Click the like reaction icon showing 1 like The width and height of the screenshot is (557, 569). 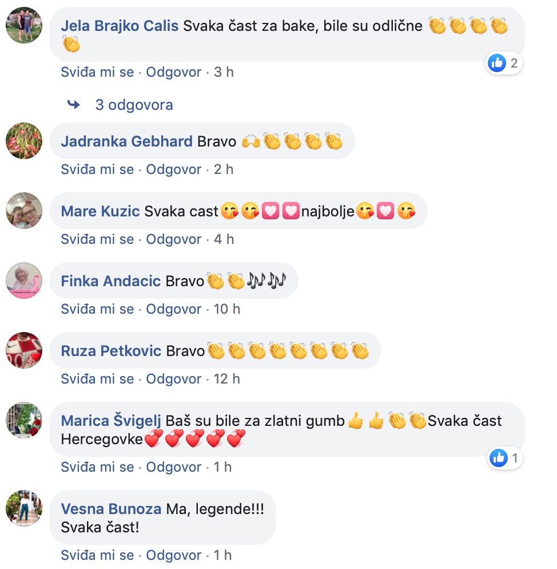(x=499, y=458)
